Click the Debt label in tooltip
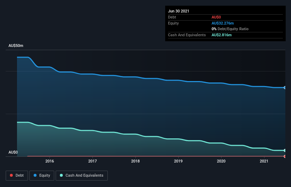The image size is (291, 187). (x=172, y=17)
